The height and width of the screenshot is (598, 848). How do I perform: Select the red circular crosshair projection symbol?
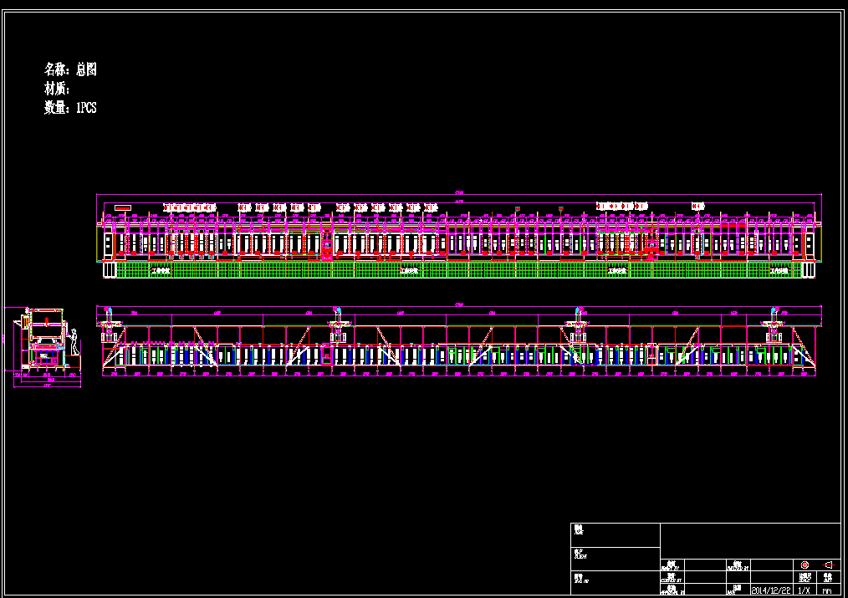pyautogui.click(x=805, y=565)
